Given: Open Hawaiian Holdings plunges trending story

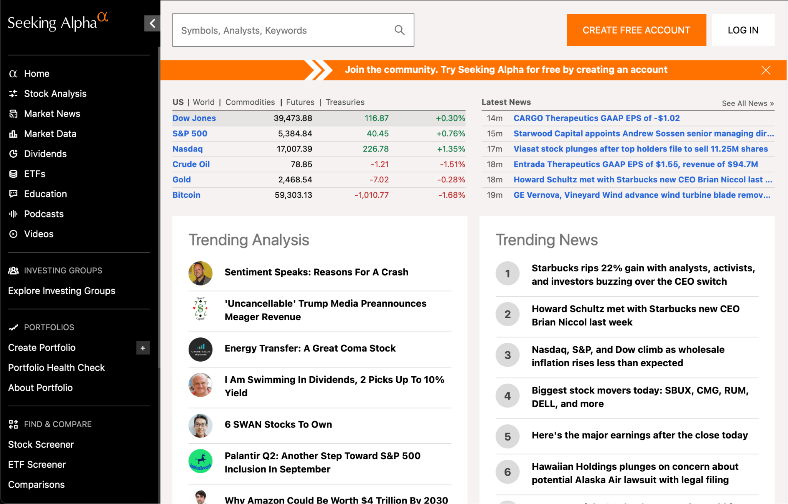Looking at the screenshot, I should (635, 473).
